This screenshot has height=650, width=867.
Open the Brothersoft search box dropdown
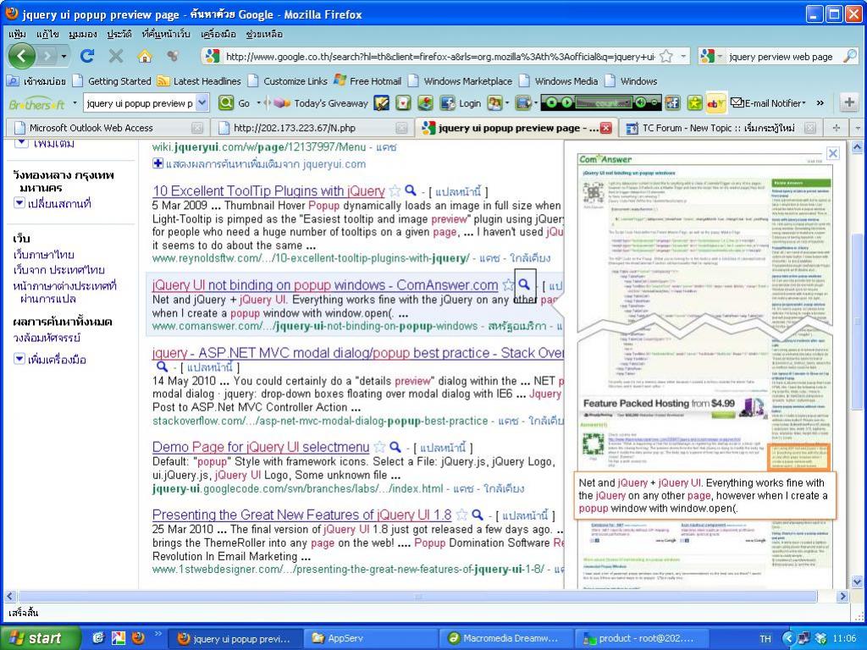tap(202, 102)
